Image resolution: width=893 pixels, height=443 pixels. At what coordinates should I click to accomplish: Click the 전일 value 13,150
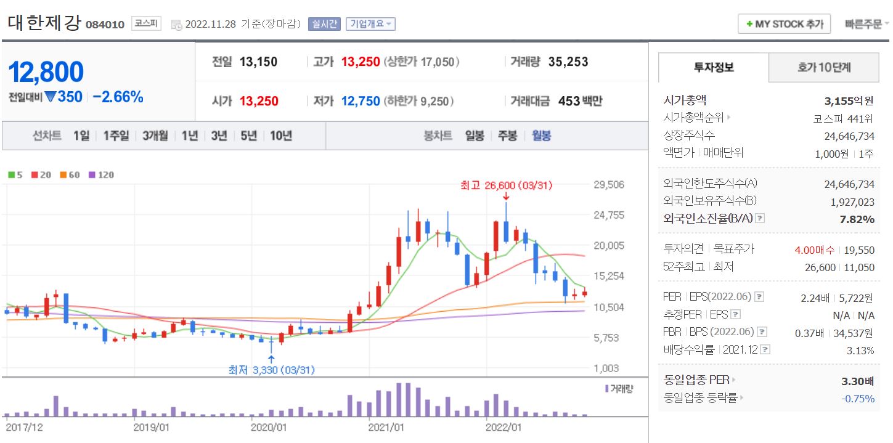[x=258, y=62]
